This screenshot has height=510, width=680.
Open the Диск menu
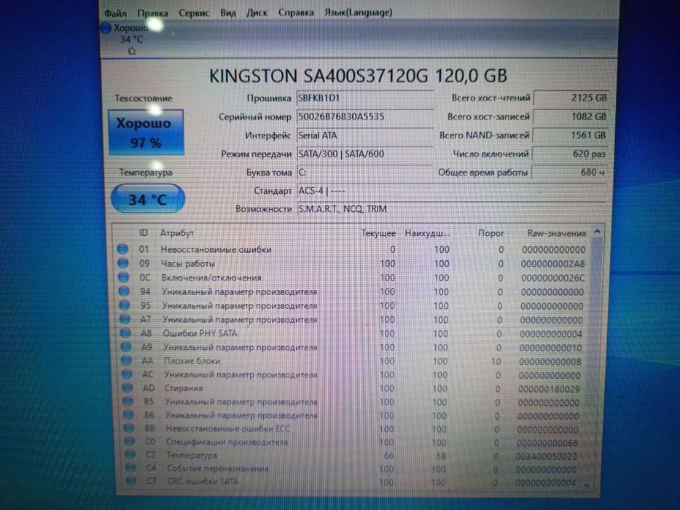[257, 13]
